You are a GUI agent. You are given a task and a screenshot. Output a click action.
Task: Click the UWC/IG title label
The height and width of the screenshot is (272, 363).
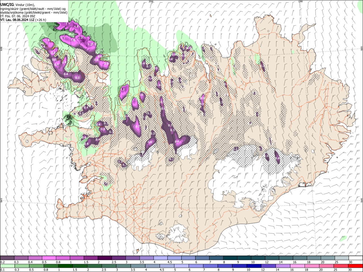coord(7,5)
